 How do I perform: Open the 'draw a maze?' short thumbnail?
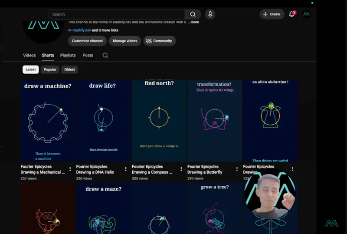[103, 208]
